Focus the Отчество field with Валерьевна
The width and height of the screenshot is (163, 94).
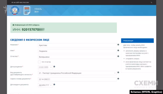point(77,57)
